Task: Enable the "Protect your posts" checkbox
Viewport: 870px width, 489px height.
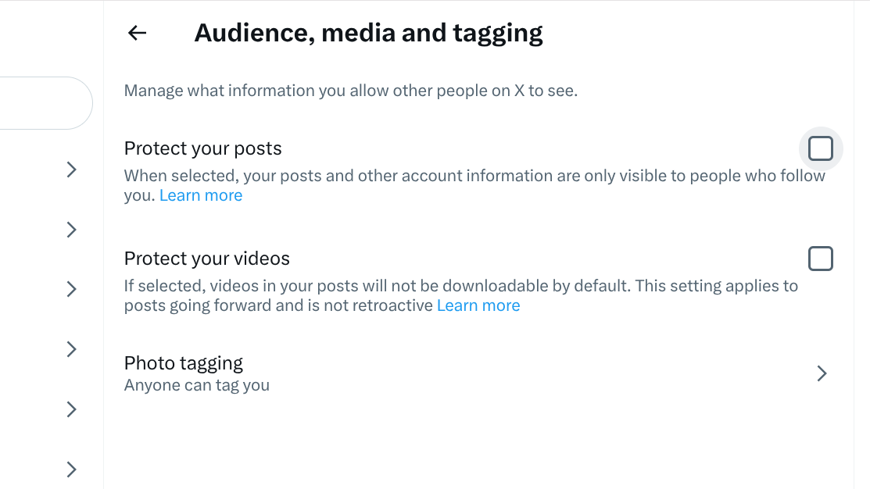Action: (820, 148)
